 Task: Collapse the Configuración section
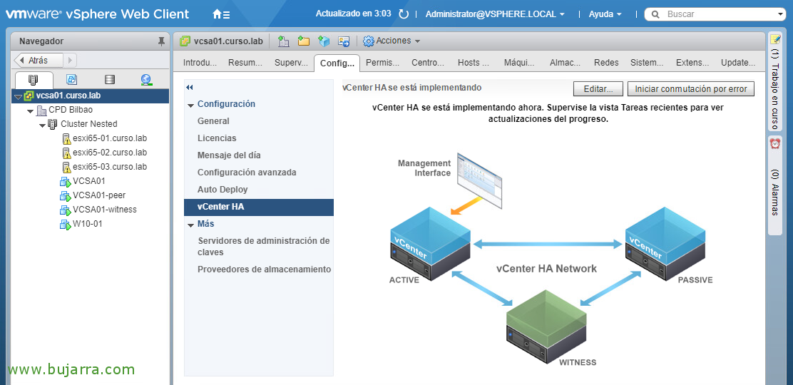190,105
